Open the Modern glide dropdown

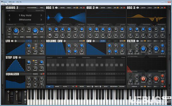click(x=40, y=24)
